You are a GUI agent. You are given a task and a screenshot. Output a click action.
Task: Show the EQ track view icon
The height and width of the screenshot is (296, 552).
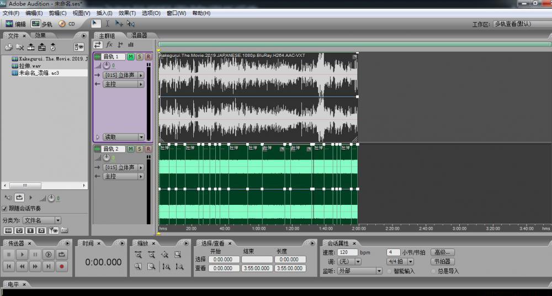point(131,45)
